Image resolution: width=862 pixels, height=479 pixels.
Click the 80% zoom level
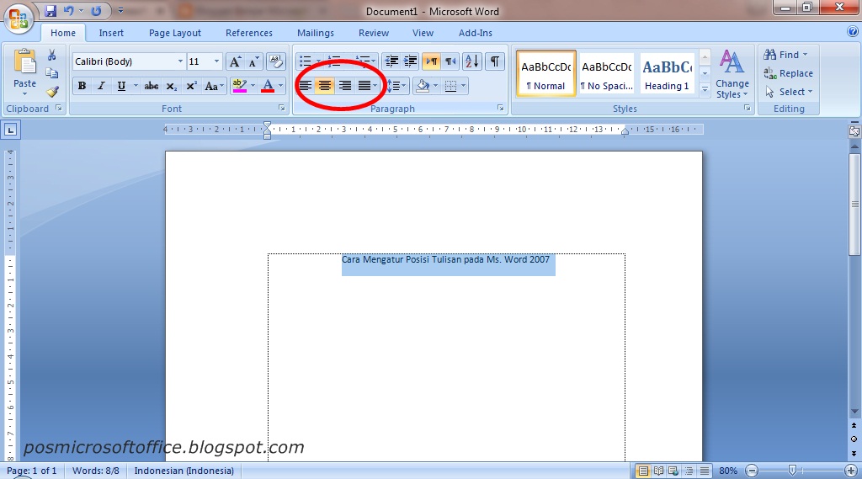728,471
